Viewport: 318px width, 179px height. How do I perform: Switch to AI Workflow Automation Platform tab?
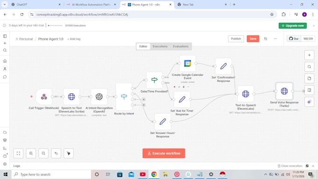(91, 5)
